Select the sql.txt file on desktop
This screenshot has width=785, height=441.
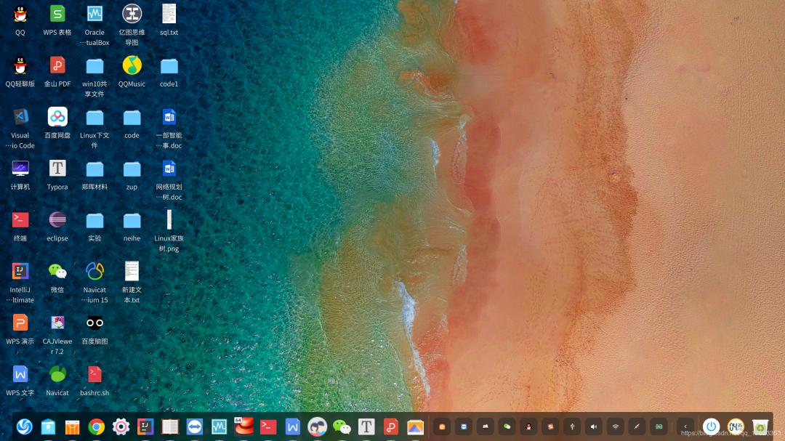click(169, 14)
